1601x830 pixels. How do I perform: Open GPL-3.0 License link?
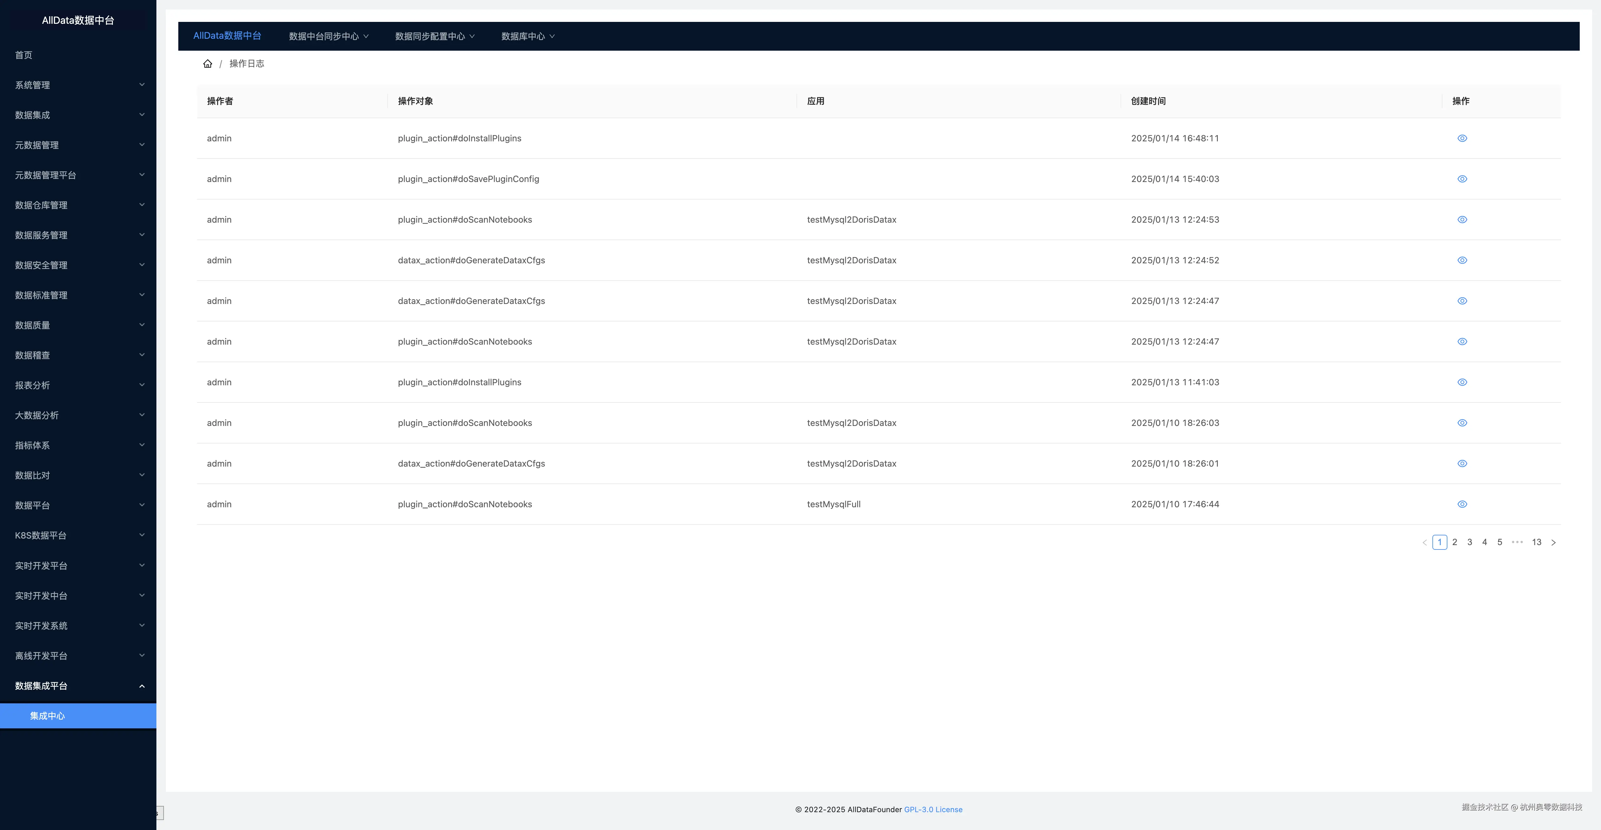tap(933, 809)
